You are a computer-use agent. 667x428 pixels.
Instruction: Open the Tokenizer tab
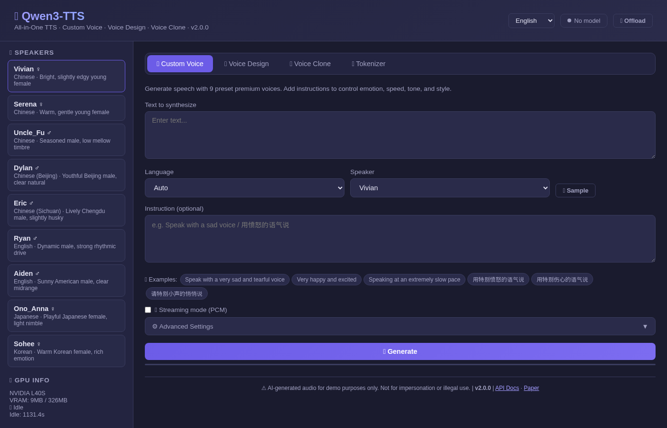(x=368, y=64)
